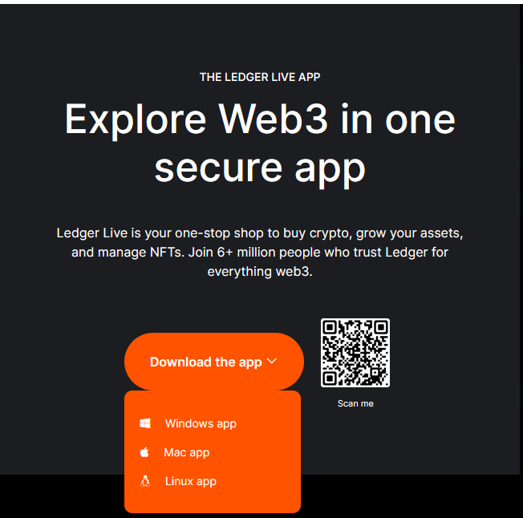Click empty orange area below Linux app

point(213,502)
